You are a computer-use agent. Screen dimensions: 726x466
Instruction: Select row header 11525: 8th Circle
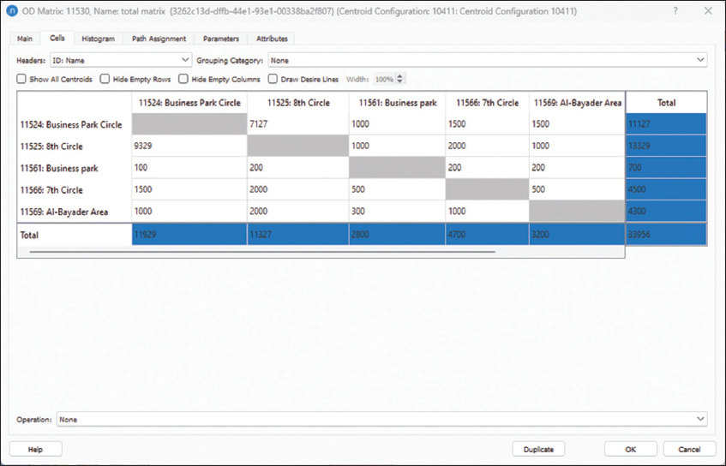75,146
